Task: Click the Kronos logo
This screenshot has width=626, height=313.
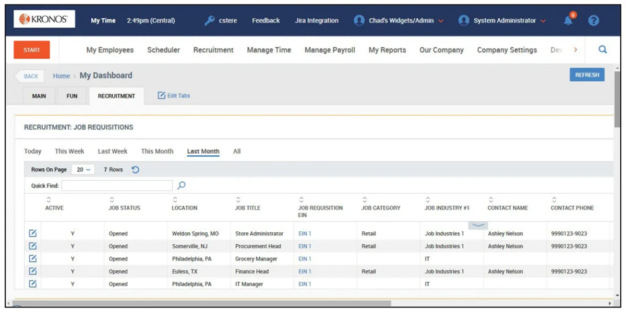Action: pos(44,19)
